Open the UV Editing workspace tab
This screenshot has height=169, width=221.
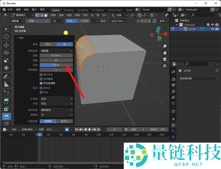[98, 10]
